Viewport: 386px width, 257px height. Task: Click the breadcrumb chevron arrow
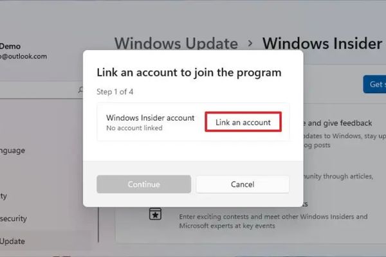pyautogui.click(x=250, y=44)
